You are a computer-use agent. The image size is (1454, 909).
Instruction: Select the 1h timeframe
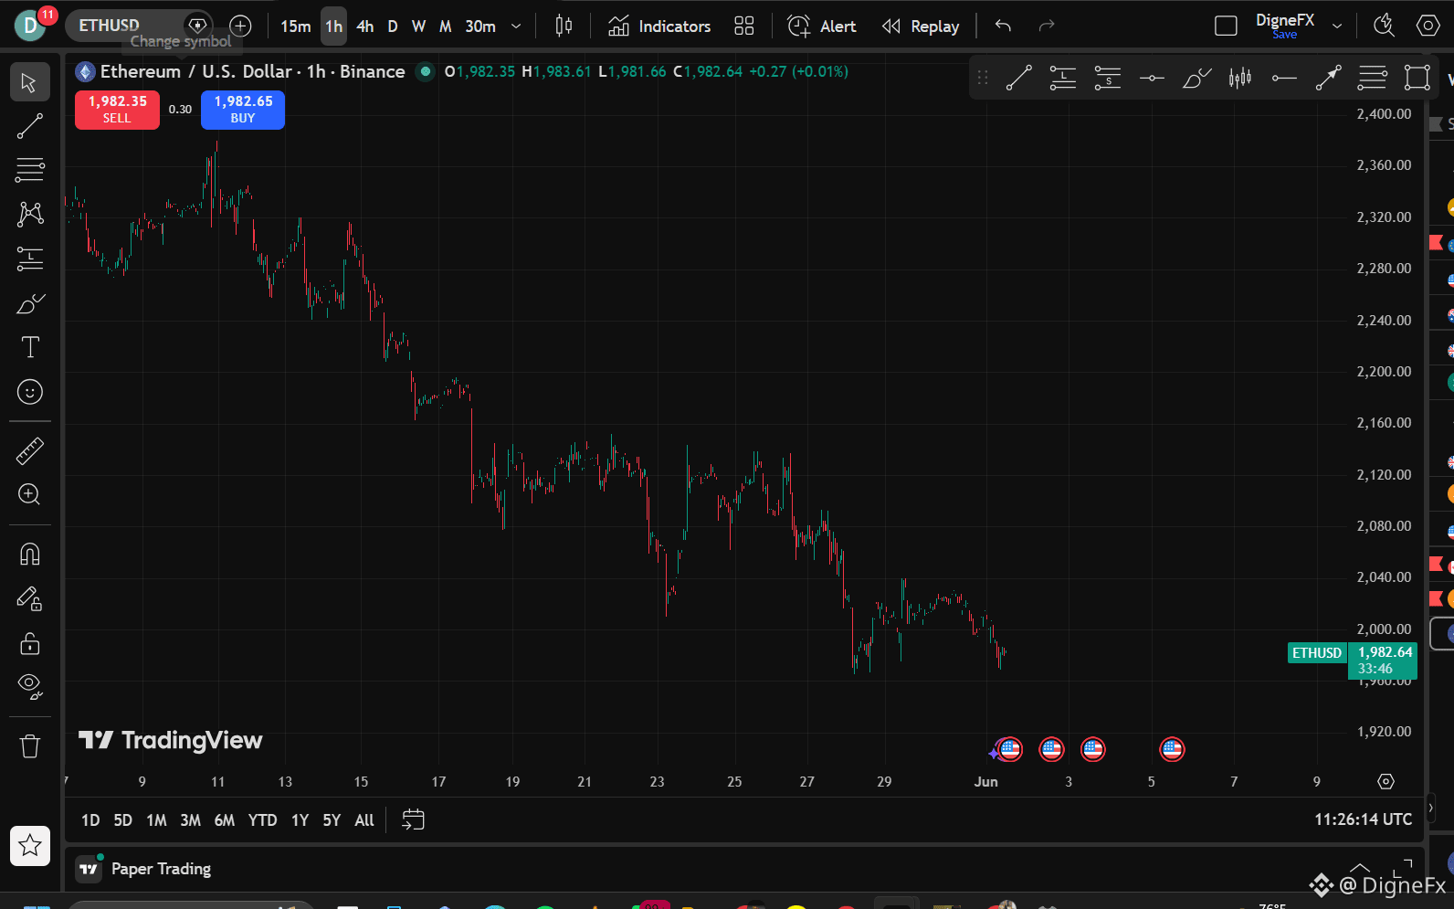tap(334, 26)
